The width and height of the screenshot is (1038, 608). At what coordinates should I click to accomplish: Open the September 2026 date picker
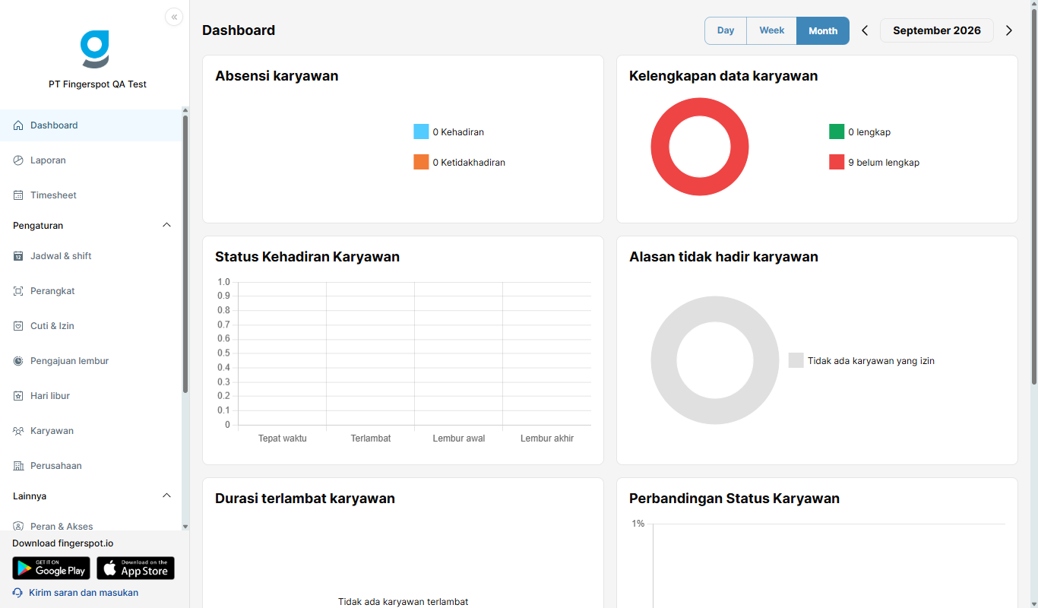point(937,30)
